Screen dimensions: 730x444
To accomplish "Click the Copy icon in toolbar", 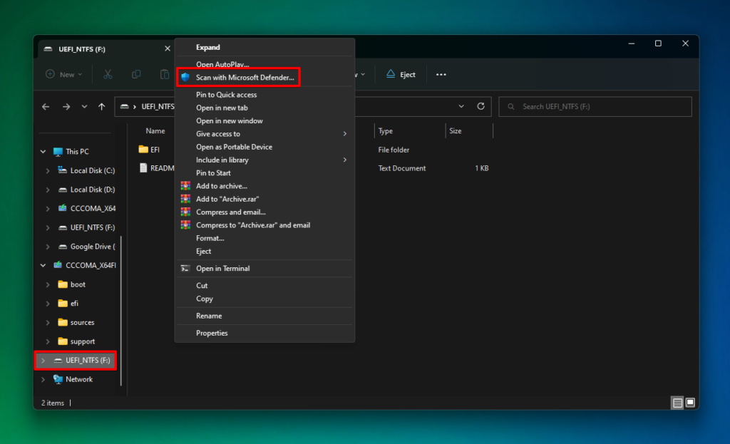I will [136, 74].
